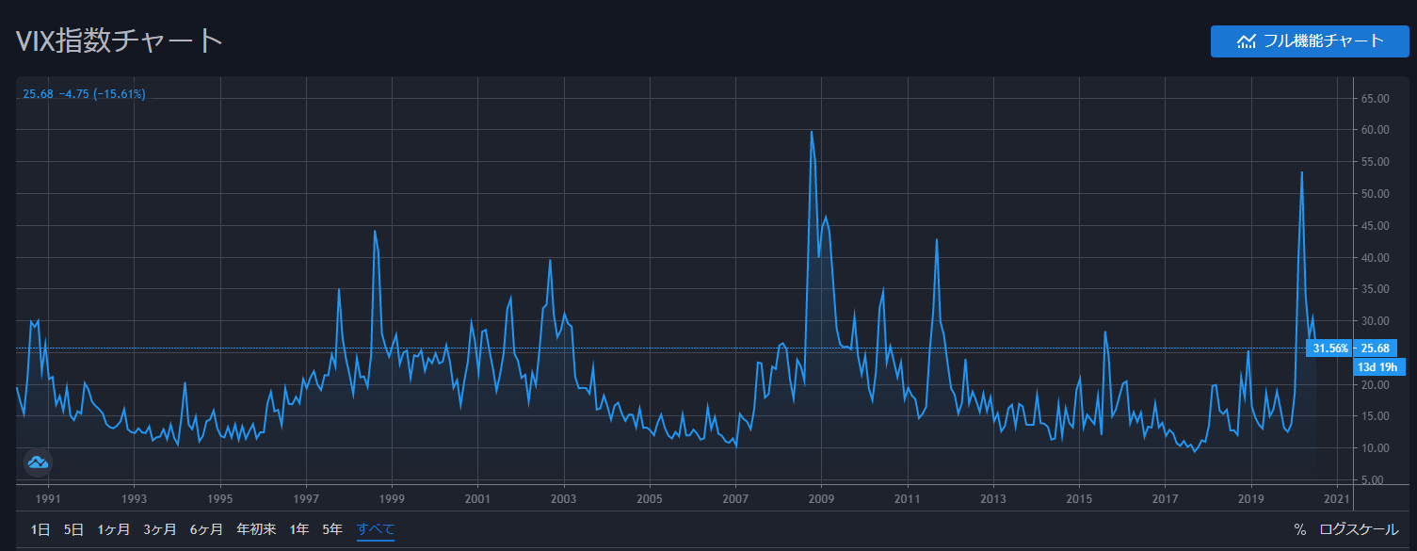Select すべて to show all data
Screen dimensions: 1417x551
point(376,529)
